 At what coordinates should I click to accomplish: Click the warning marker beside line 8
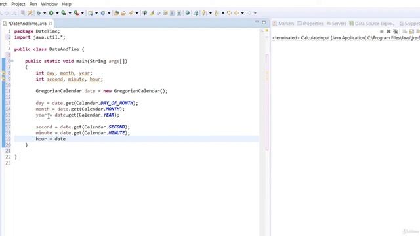click(3, 73)
